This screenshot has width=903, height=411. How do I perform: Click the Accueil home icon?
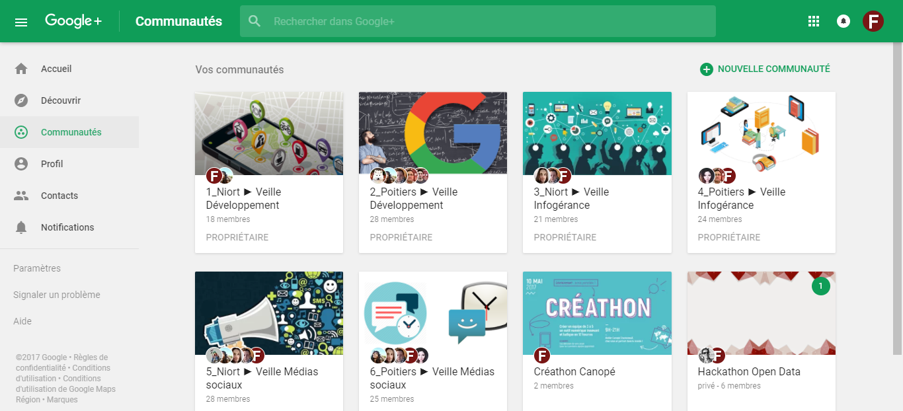pos(21,69)
